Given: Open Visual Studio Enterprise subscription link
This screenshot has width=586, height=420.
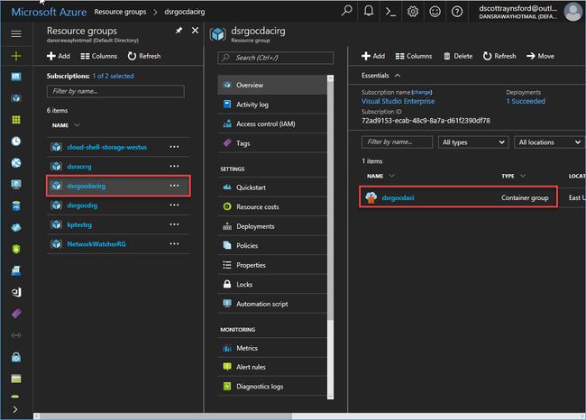Looking at the screenshot, I should coord(398,101).
